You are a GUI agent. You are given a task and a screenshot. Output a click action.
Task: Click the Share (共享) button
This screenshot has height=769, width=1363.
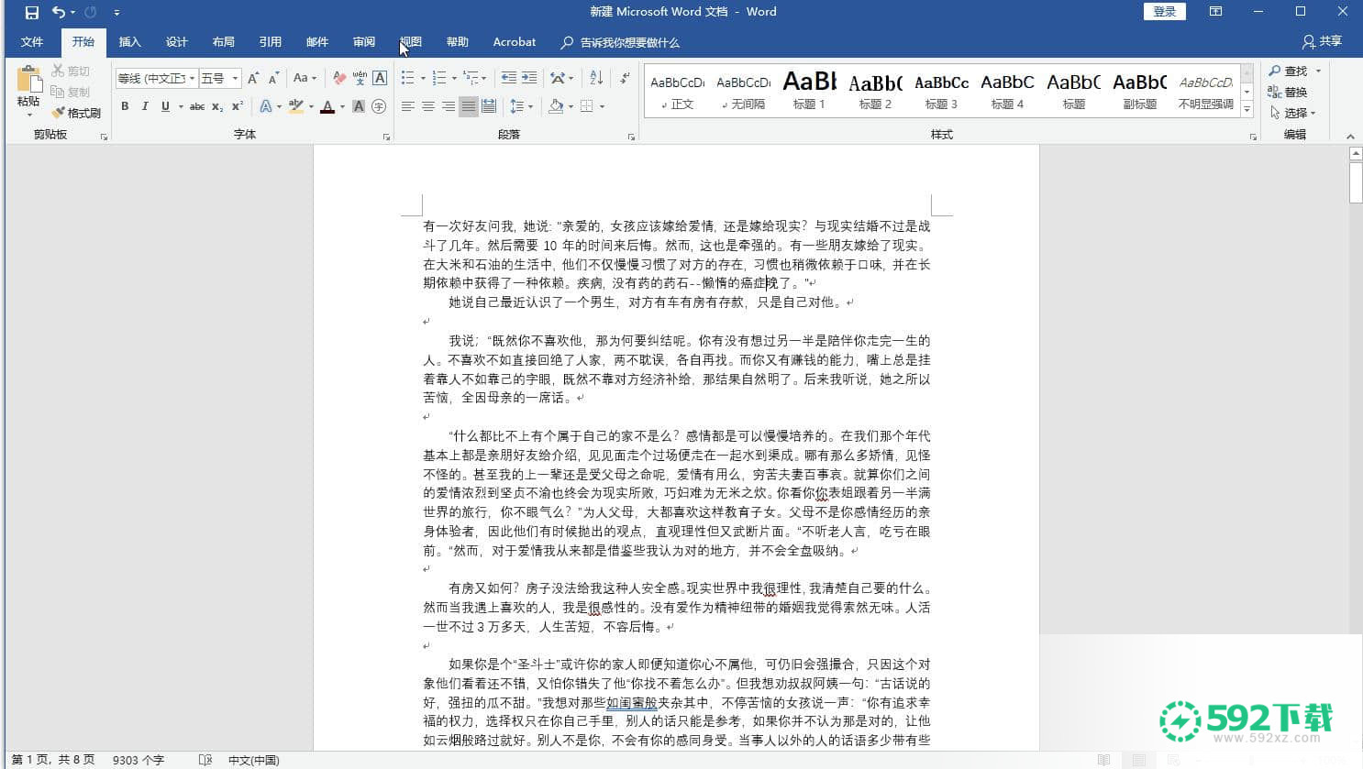[1322, 41]
